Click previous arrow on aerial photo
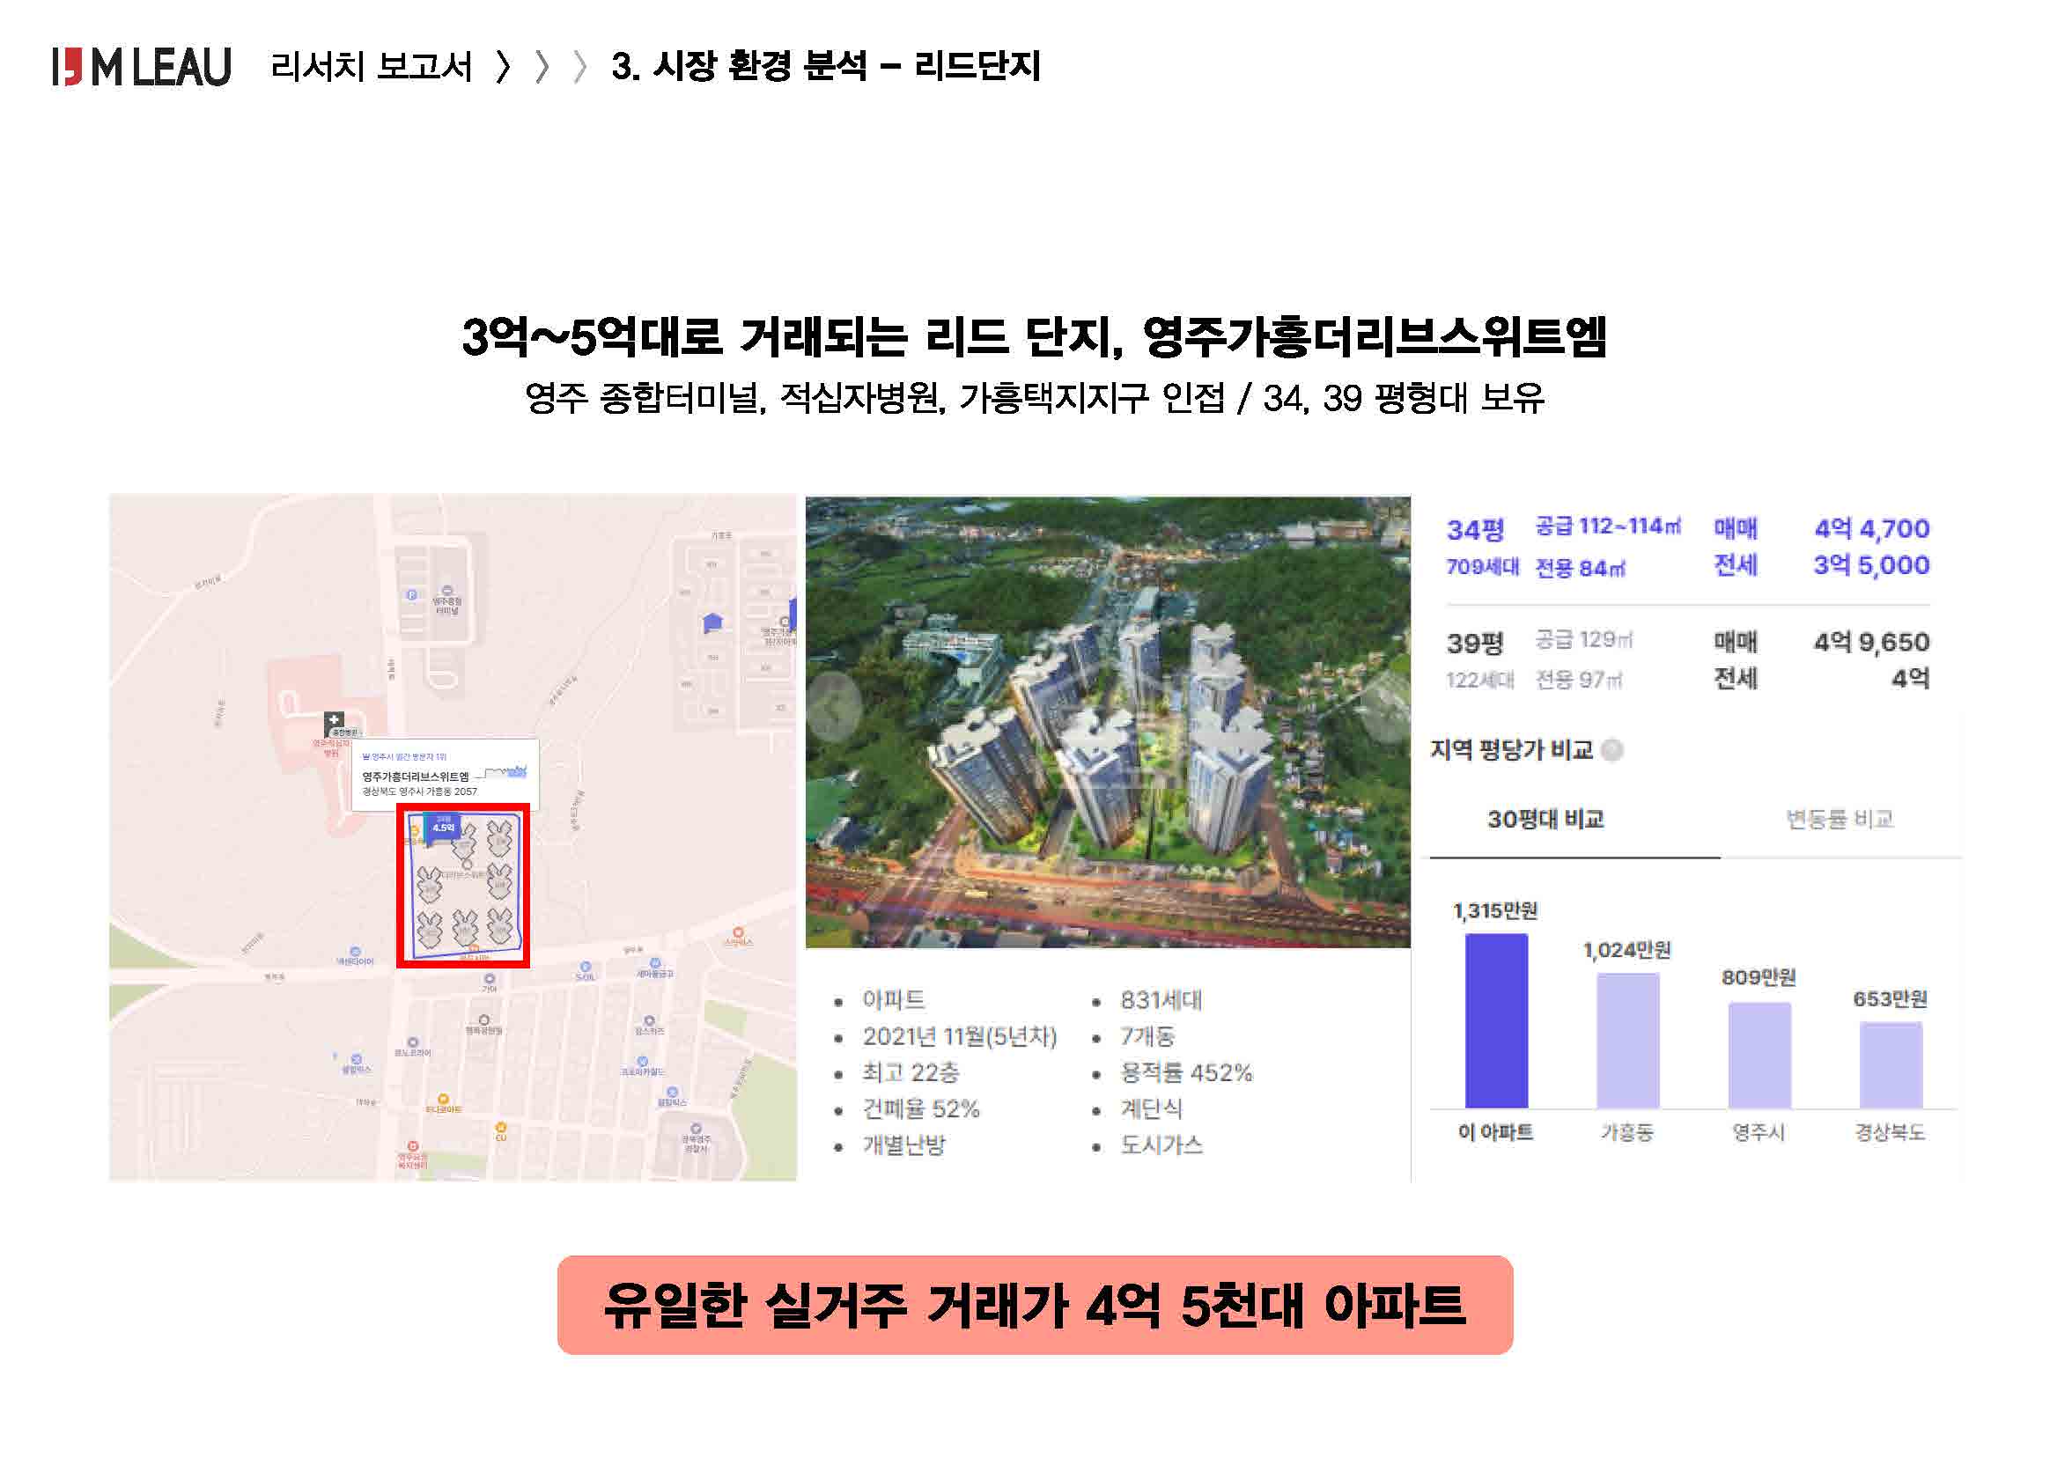Viewport: 2072px width, 1465px height. [837, 706]
